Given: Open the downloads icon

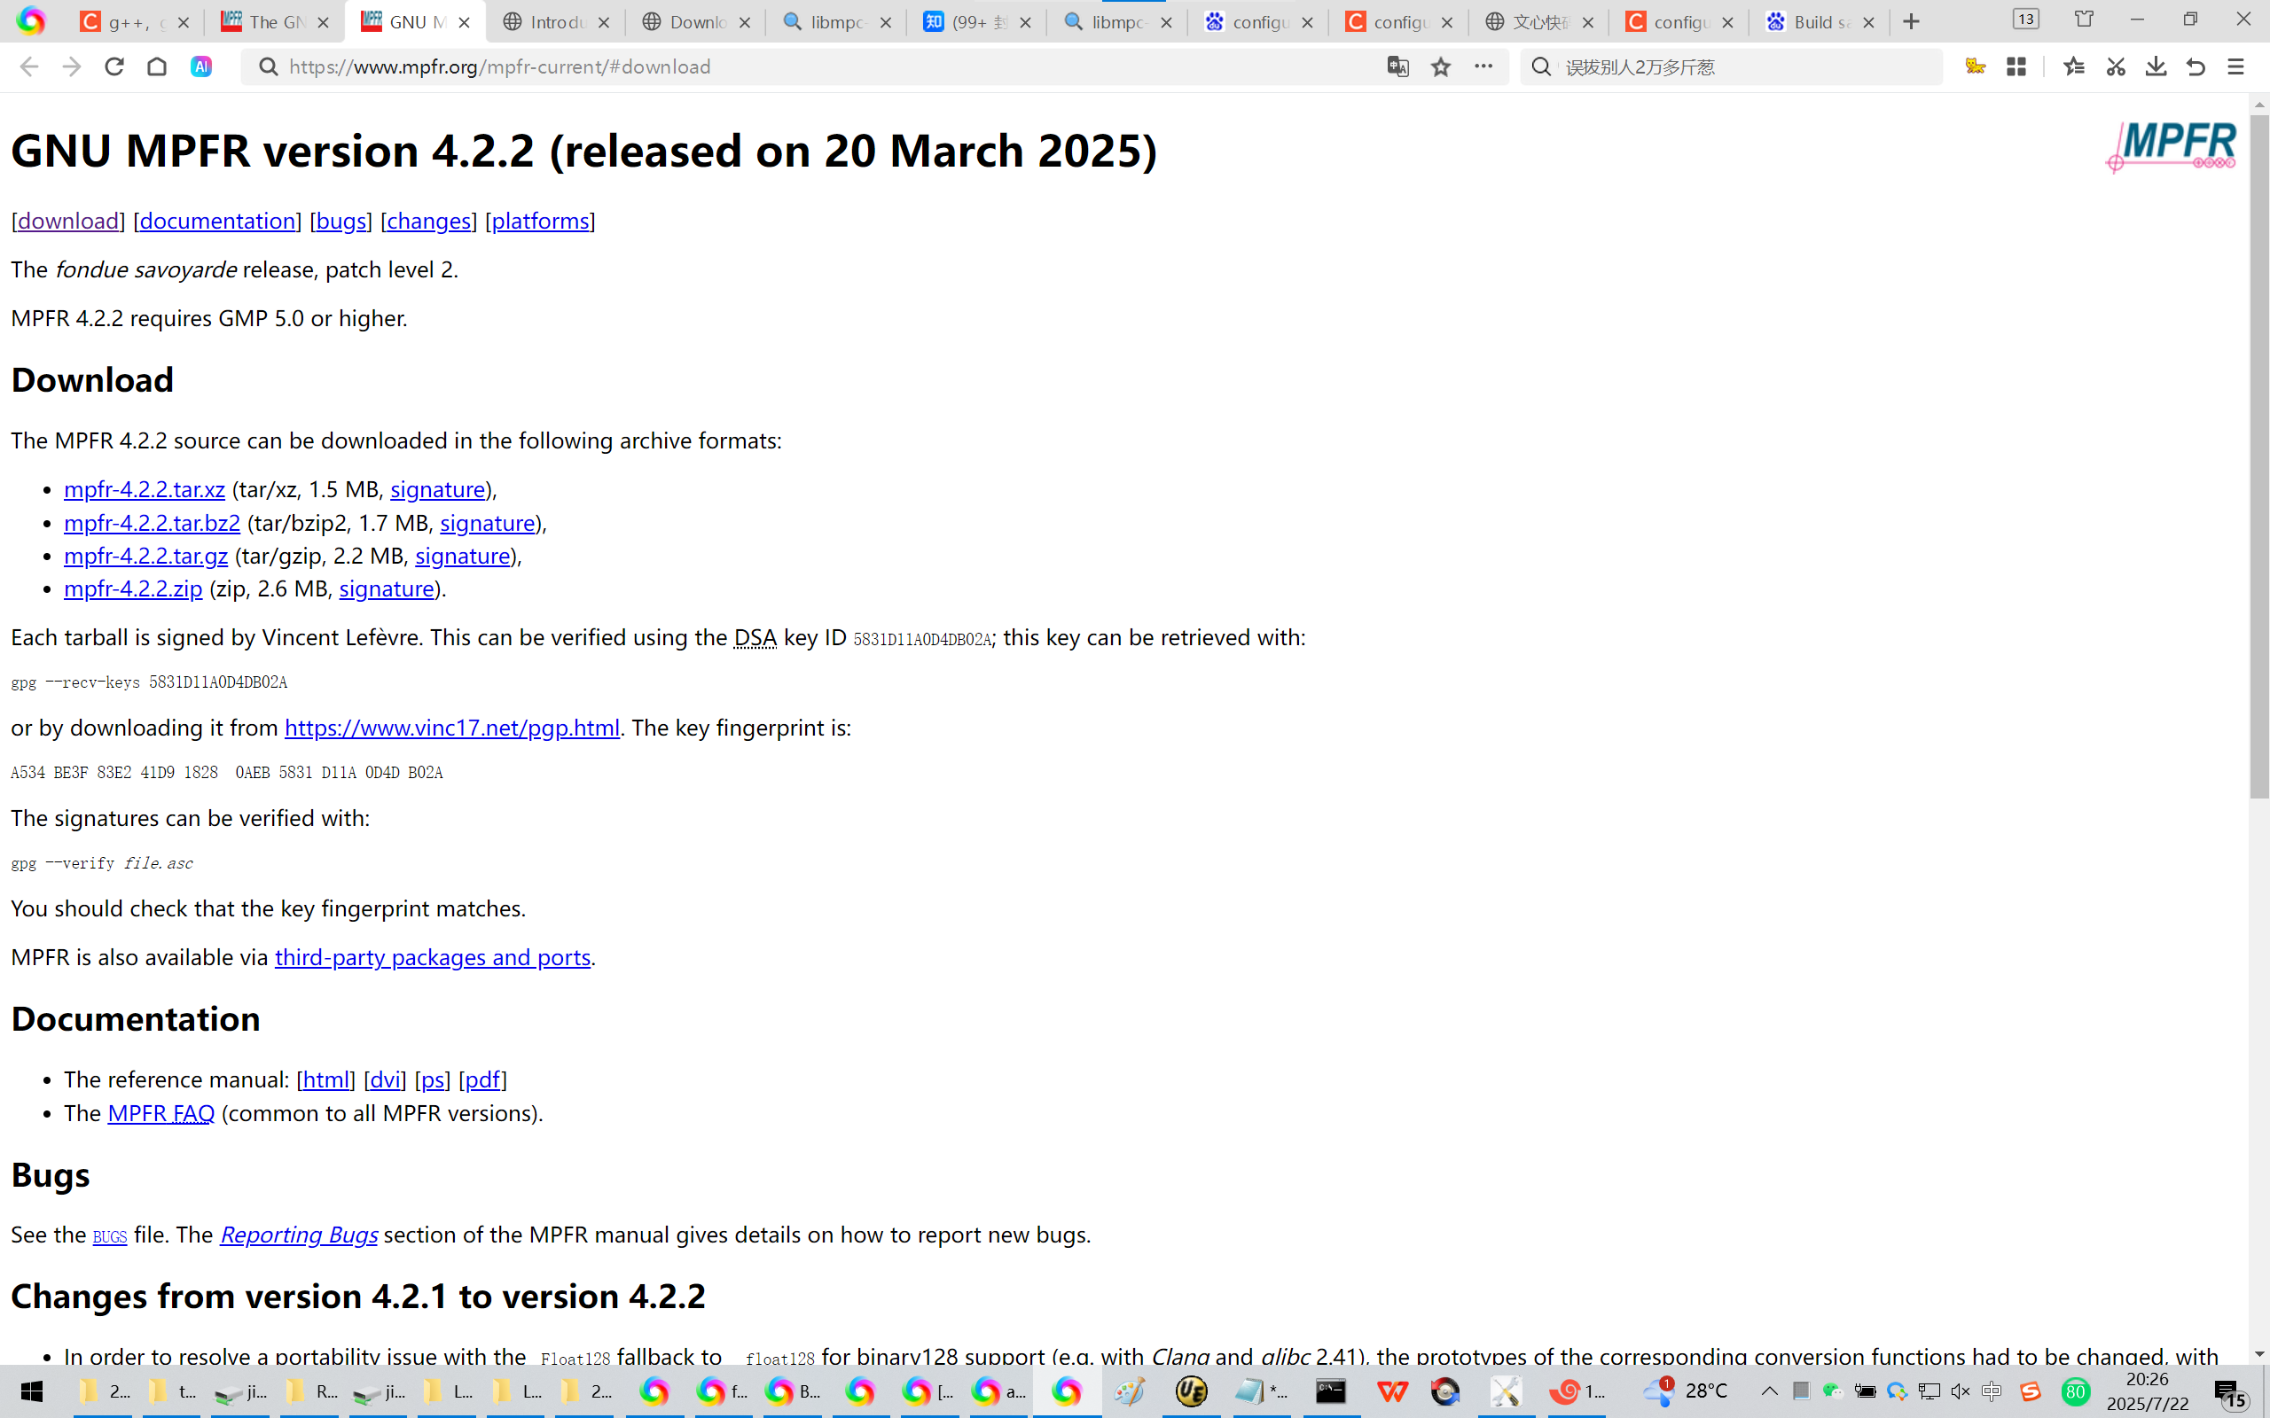Looking at the screenshot, I should (2156, 66).
